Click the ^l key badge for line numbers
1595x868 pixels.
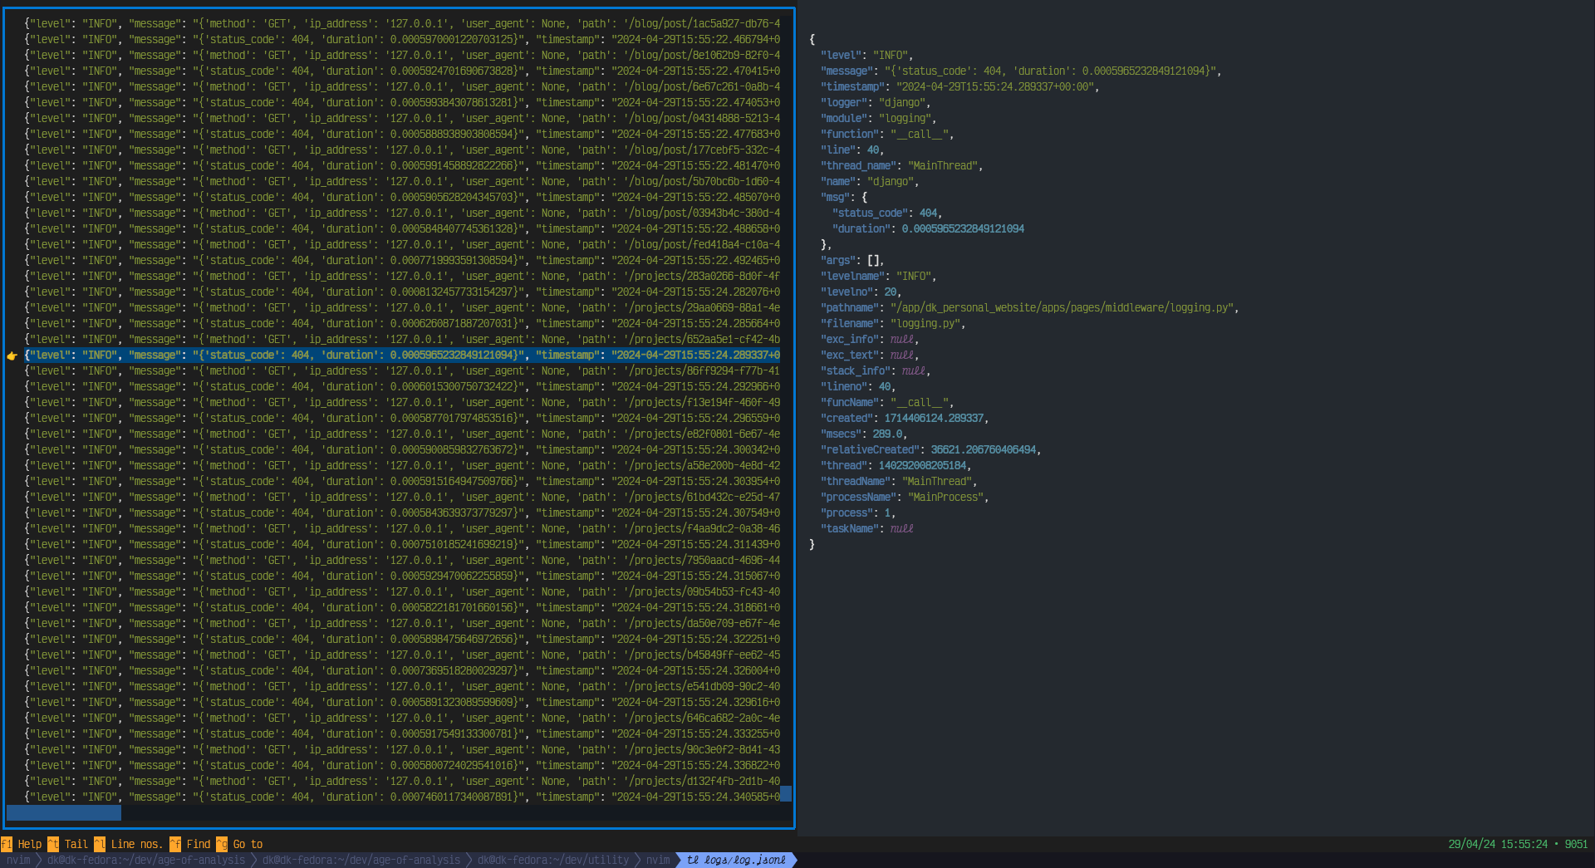pyautogui.click(x=100, y=844)
